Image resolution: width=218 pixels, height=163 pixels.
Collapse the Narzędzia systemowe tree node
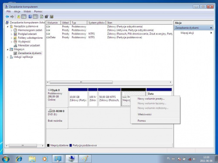pos(7,27)
